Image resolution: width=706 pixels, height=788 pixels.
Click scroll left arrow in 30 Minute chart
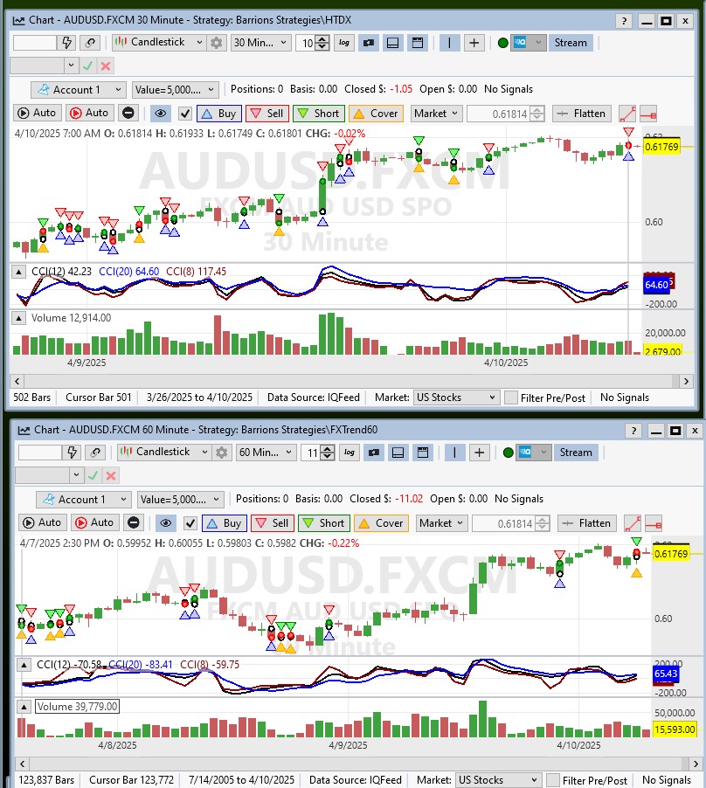(17, 382)
